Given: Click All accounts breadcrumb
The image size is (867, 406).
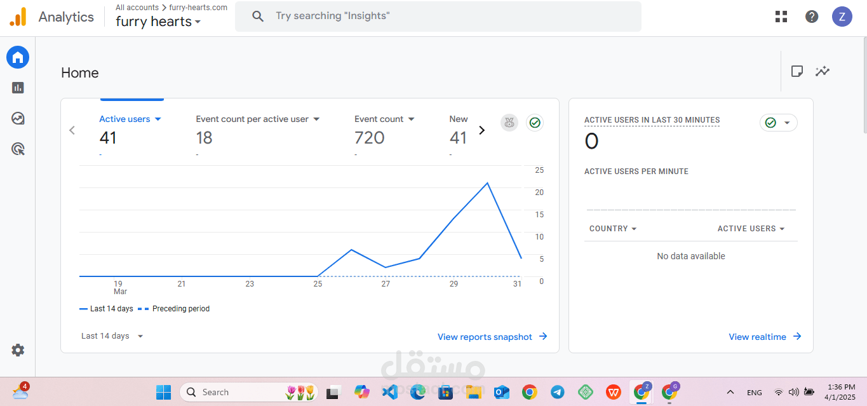Looking at the screenshot, I should (x=137, y=8).
